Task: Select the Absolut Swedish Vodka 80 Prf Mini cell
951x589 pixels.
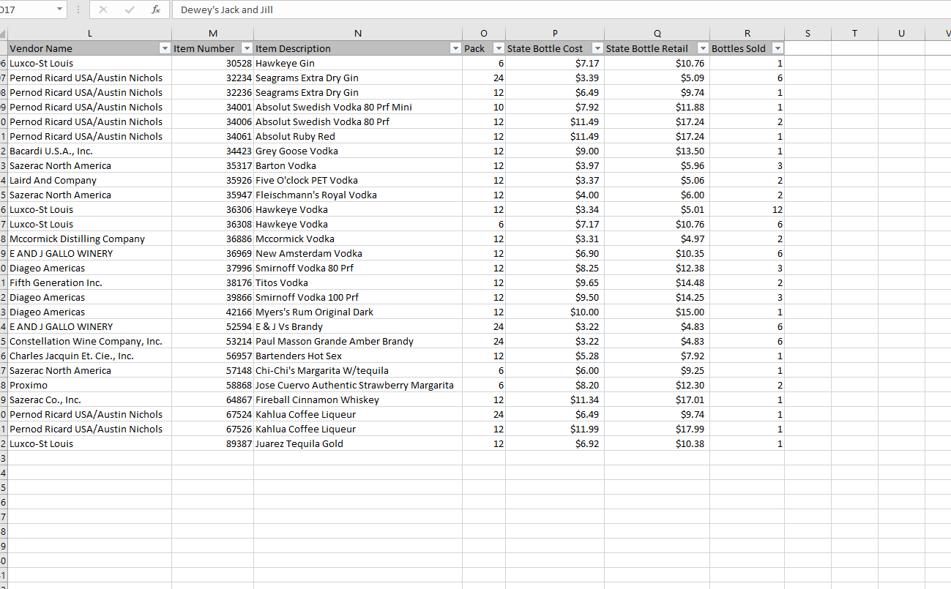Action: pyautogui.click(x=358, y=107)
